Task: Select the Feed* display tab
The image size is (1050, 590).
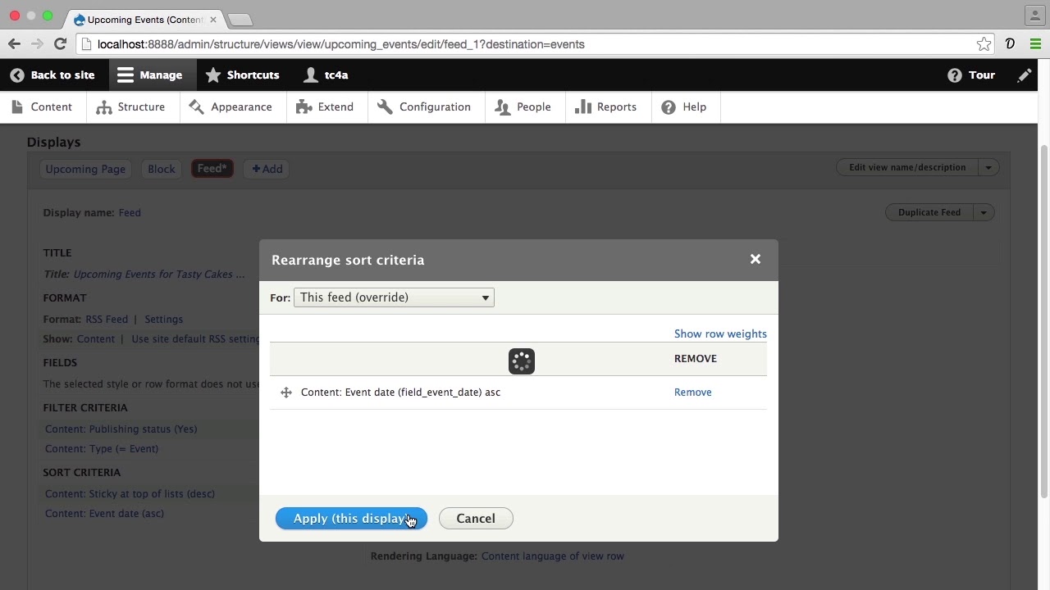Action: [212, 169]
